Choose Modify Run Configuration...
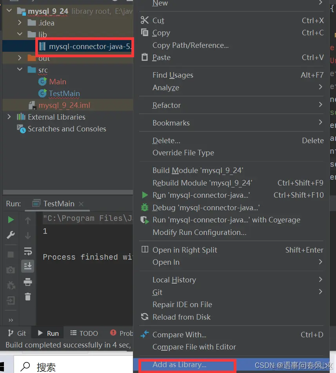Screen dimensions: 336x373 [x=231, y=232]
